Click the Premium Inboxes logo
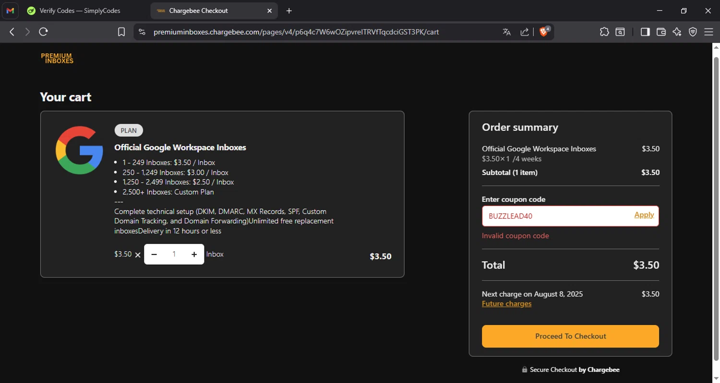 click(x=57, y=58)
